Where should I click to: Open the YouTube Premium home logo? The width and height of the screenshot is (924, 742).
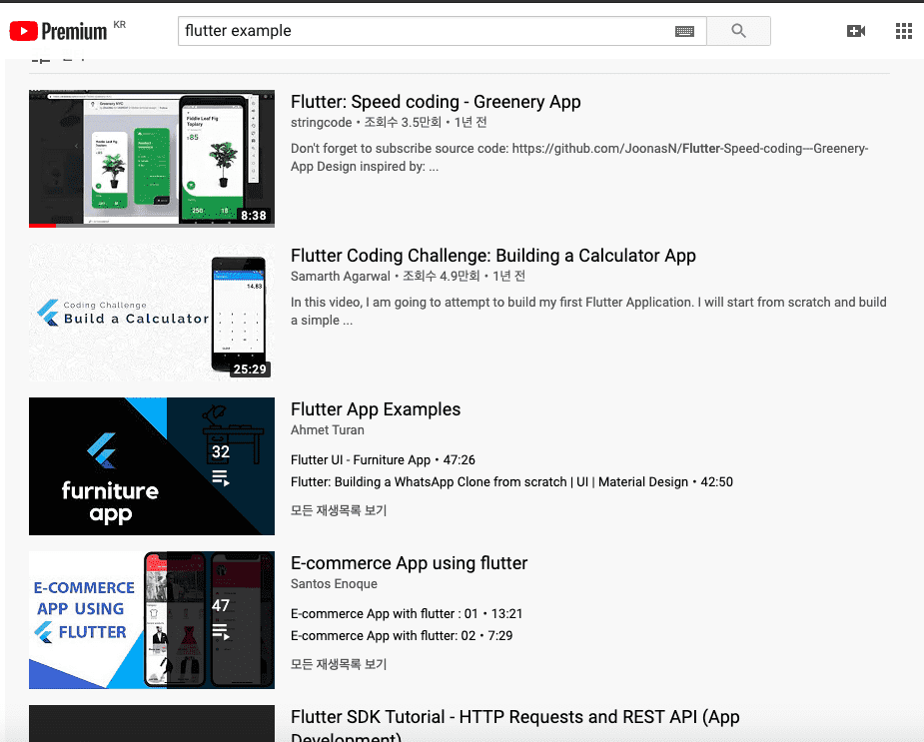point(58,31)
